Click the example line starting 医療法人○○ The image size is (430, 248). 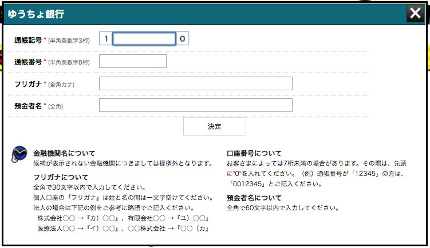(x=123, y=229)
